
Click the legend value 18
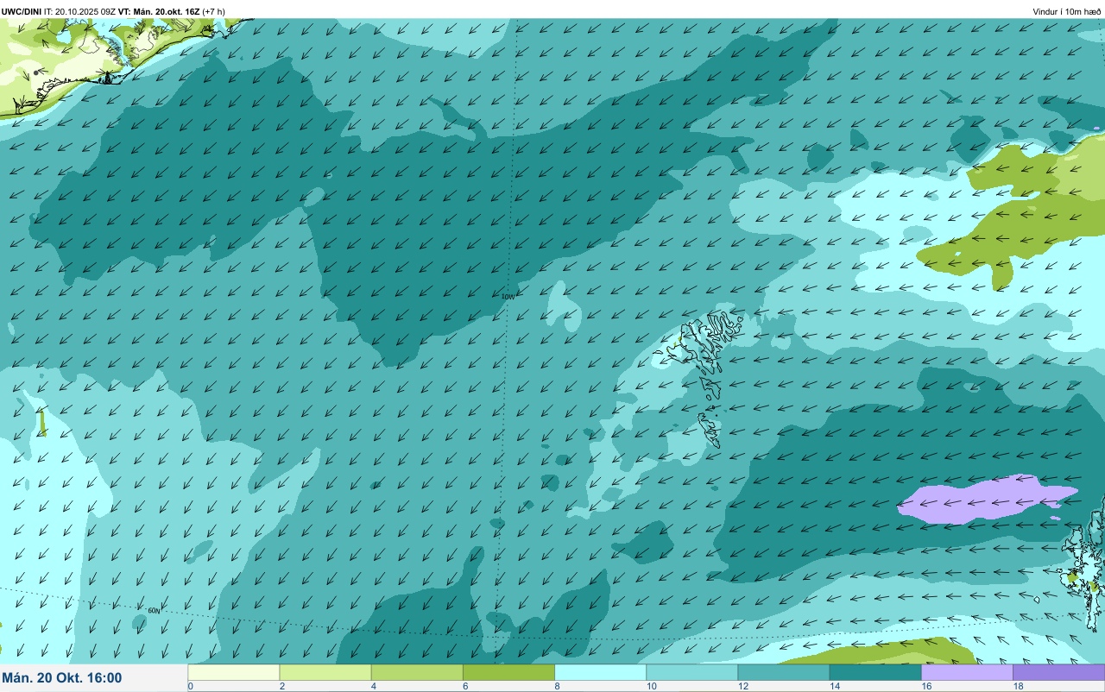1018,686
